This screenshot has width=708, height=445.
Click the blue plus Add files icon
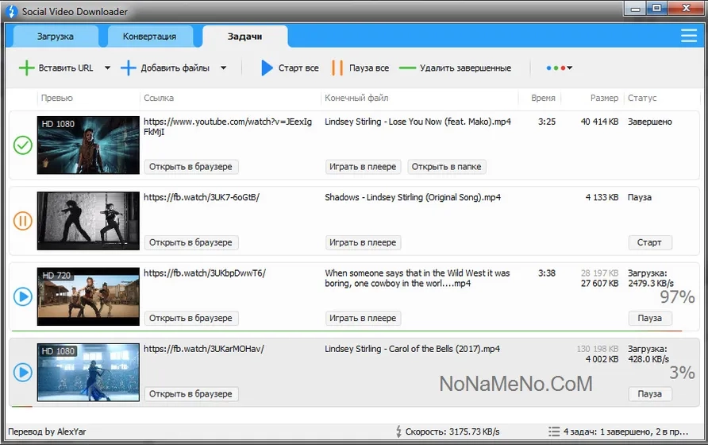click(129, 68)
